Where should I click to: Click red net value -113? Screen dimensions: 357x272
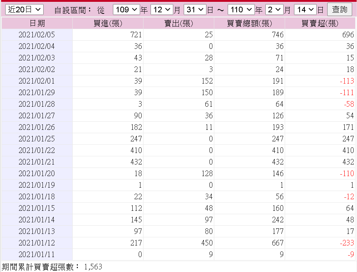coord(347,81)
